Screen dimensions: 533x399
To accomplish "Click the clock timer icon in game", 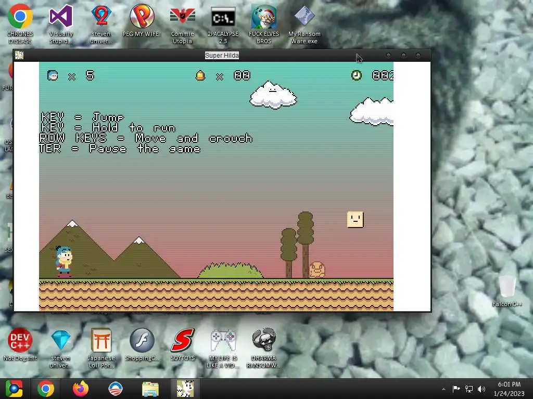I will pyautogui.click(x=356, y=75).
